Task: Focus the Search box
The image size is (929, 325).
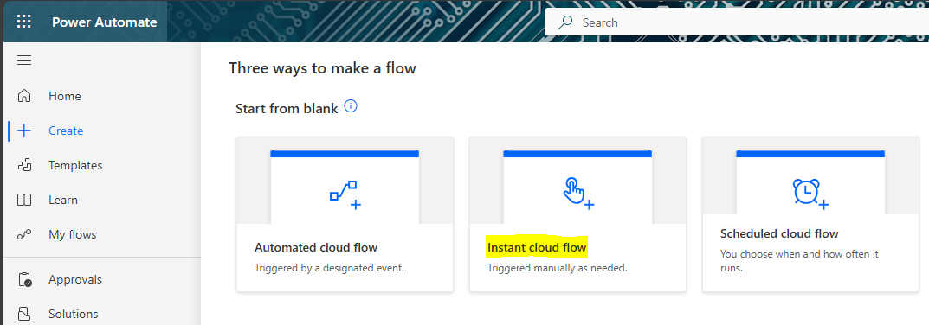Action: coord(737,22)
